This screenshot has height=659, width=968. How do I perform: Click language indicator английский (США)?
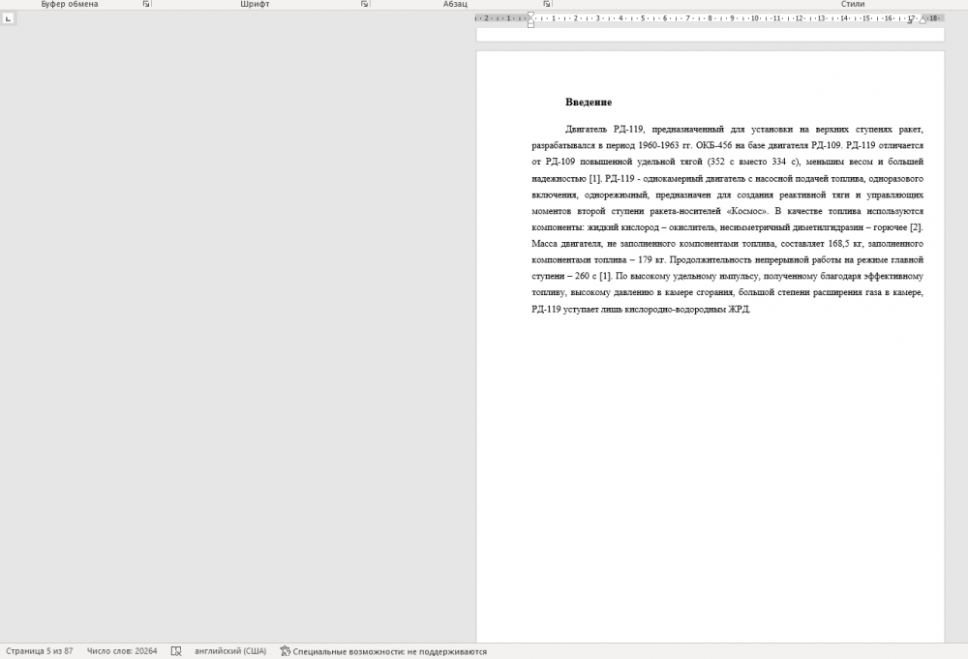[x=230, y=651]
